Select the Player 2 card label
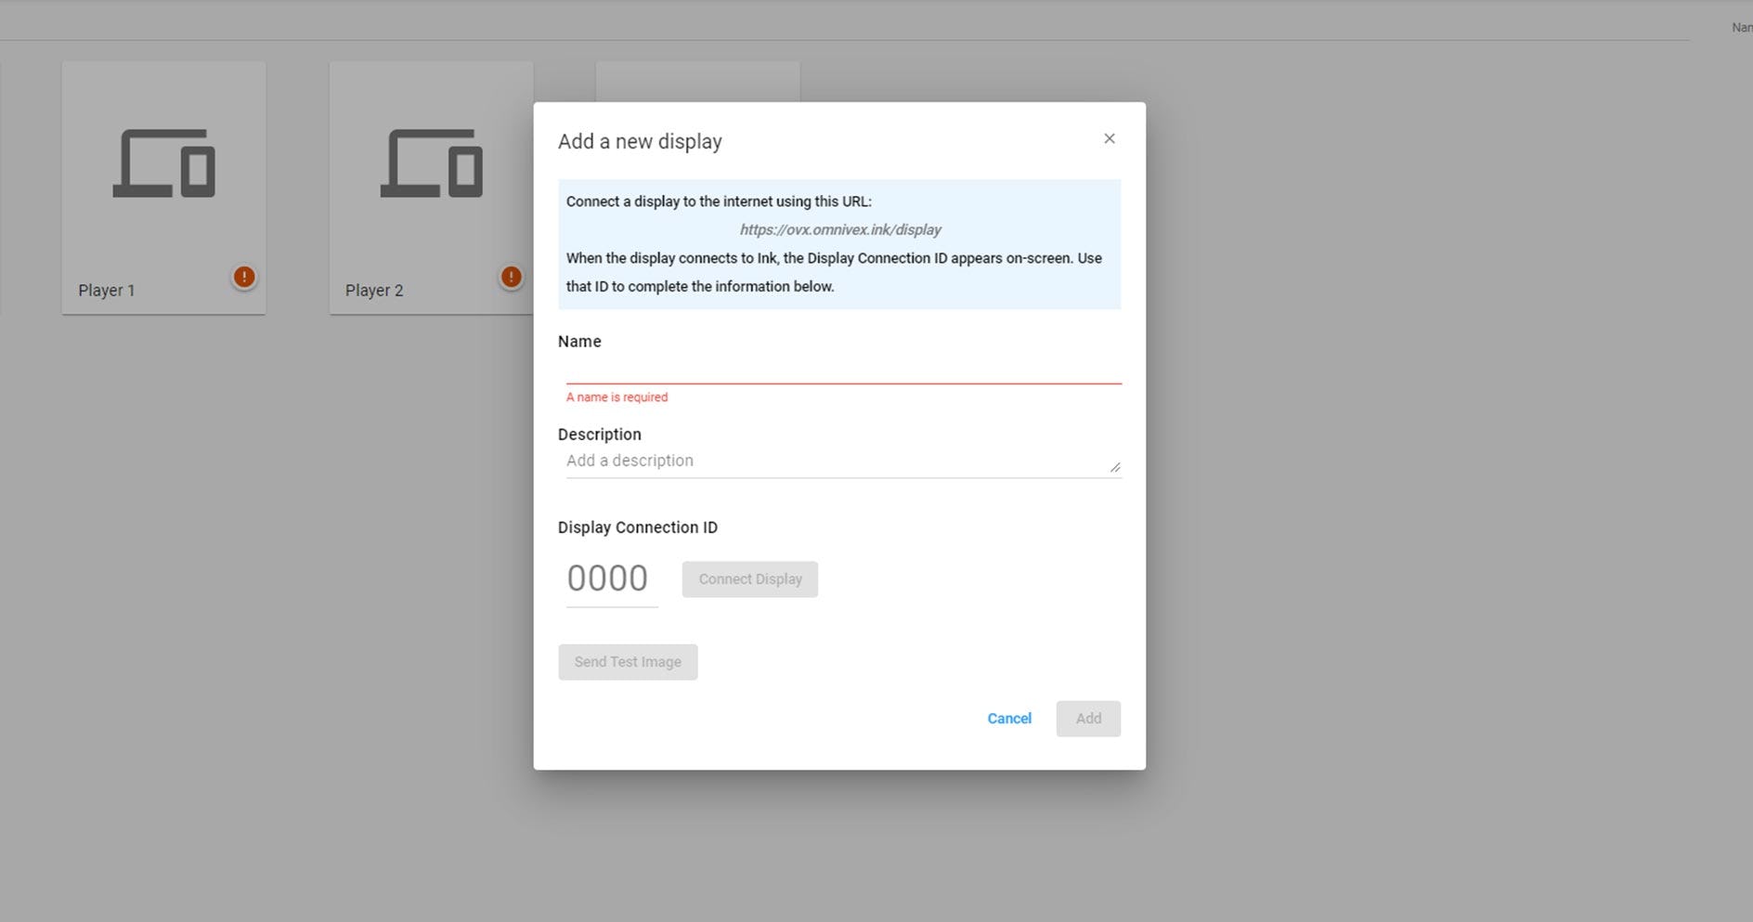The width and height of the screenshot is (1753, 922). coord(374,291)
